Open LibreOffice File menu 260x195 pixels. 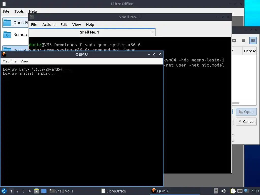pos(6,11)
